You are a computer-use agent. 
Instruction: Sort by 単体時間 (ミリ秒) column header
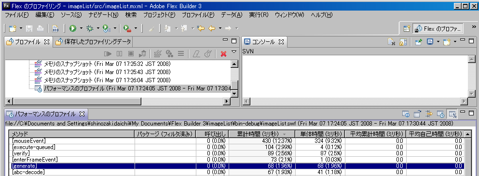(x=320, y=134)
